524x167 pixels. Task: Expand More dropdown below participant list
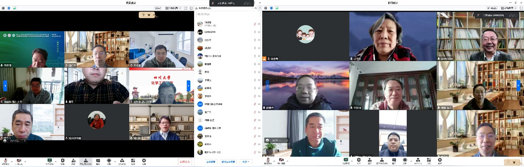247,162
